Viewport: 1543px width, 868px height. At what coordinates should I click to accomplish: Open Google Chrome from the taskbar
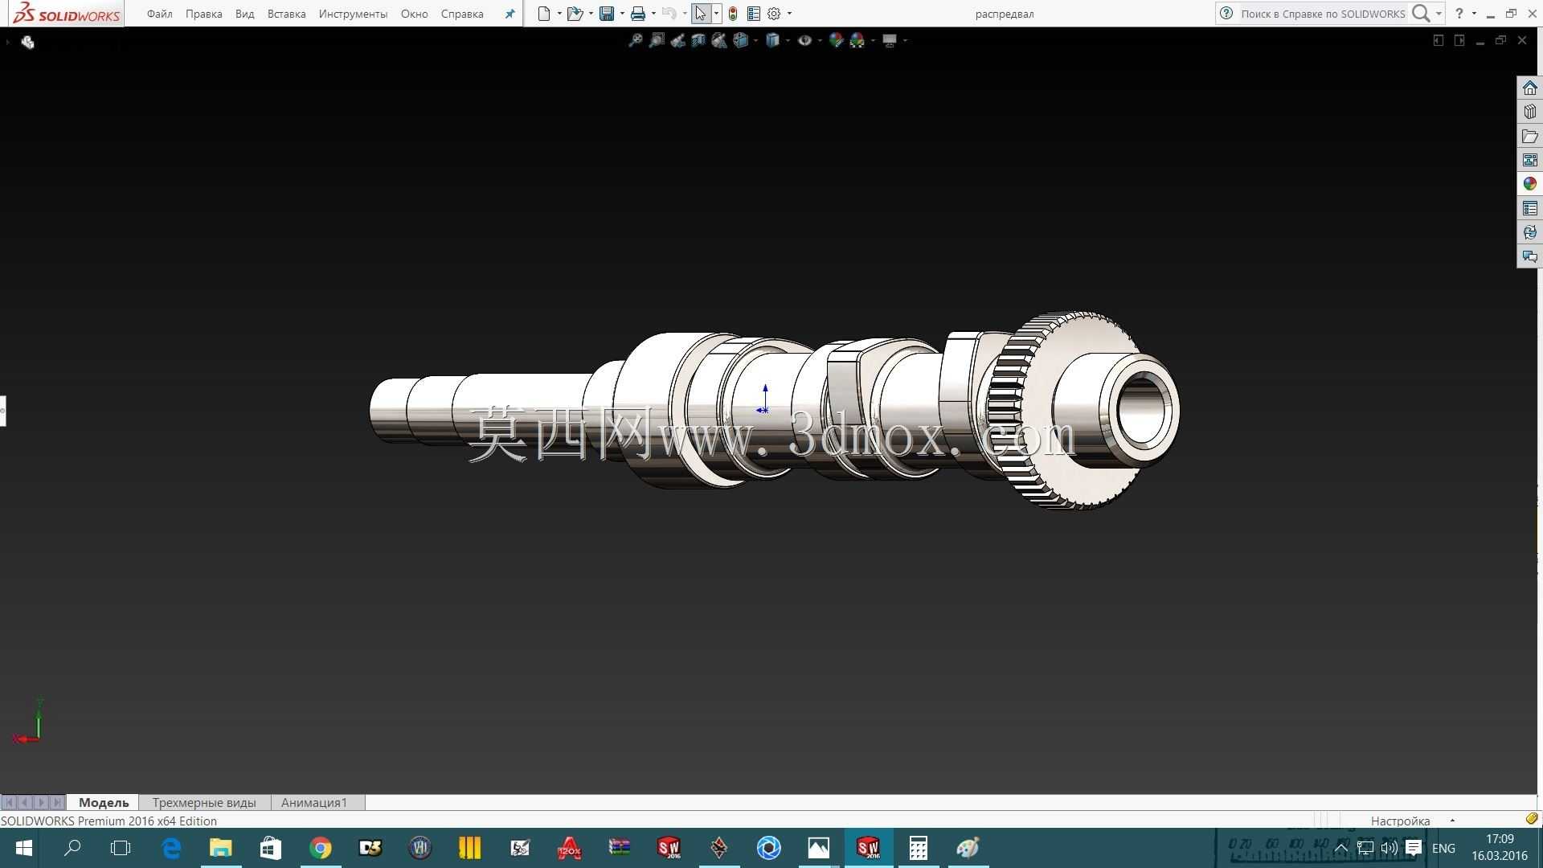pyautogui.click(x=321, y=848)
